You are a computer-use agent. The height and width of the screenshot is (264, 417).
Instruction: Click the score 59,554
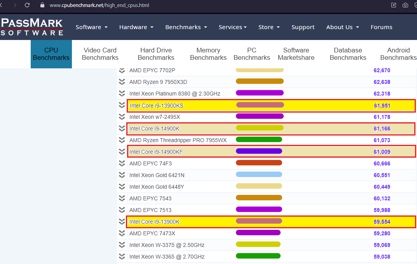(382, 222)
